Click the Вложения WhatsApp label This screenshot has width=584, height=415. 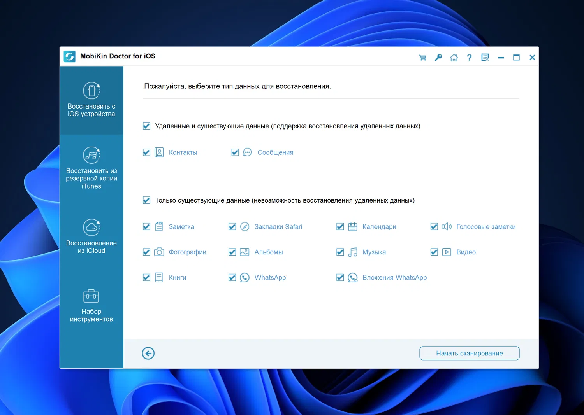(x=395, y=278)
